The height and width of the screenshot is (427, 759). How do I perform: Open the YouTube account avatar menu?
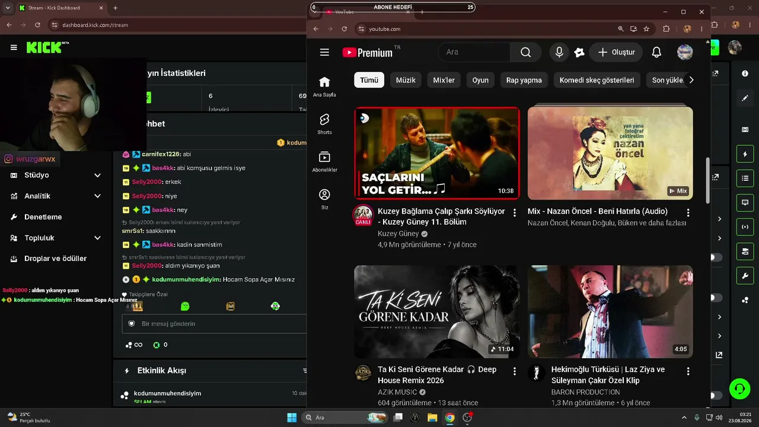(x=685, y=52)
